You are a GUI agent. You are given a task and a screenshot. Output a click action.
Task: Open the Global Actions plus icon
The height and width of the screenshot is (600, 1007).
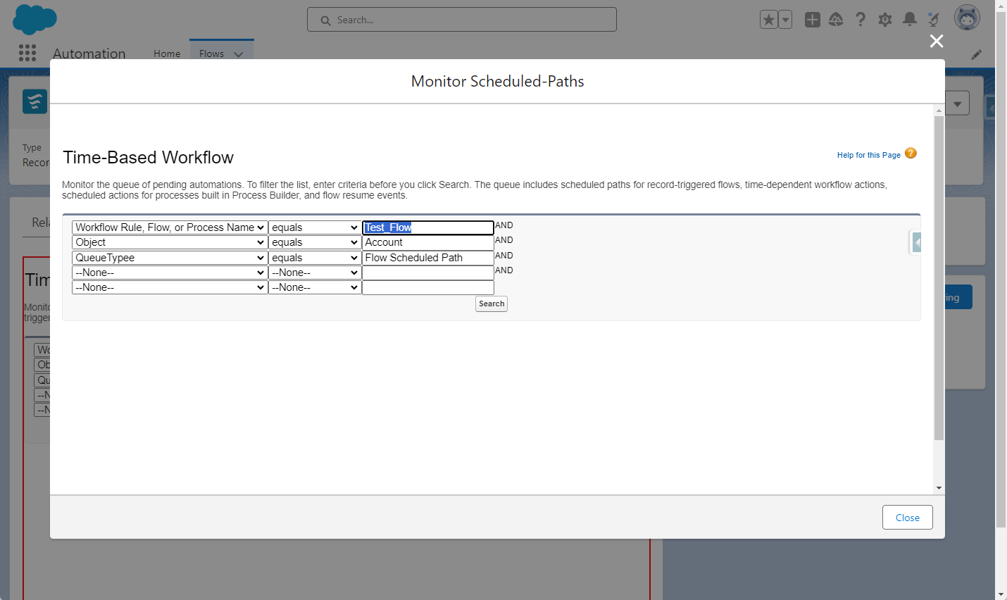[813, 20]
